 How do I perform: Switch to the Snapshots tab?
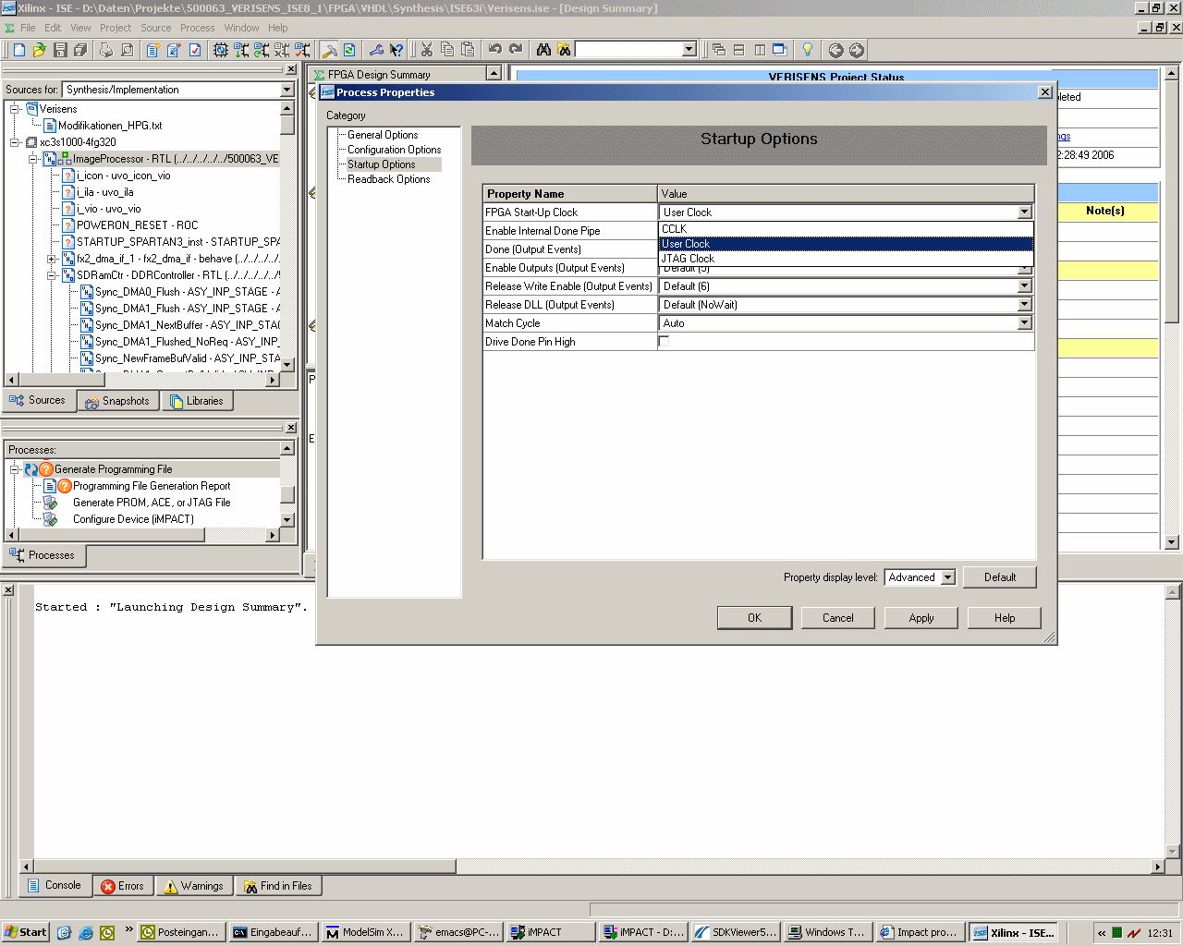[x=118, y=401]
